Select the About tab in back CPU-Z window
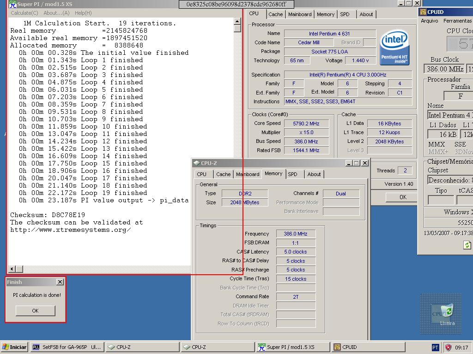 pyautogui.click(x=366, y=14)
